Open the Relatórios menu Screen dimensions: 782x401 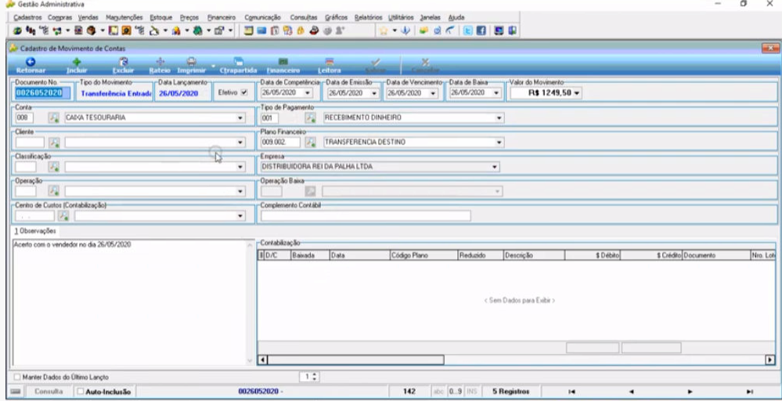(368, 17)
